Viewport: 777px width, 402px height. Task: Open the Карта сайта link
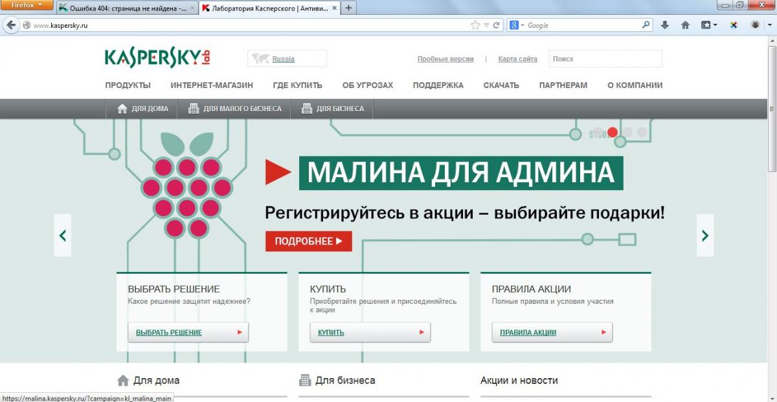(518, 59)
